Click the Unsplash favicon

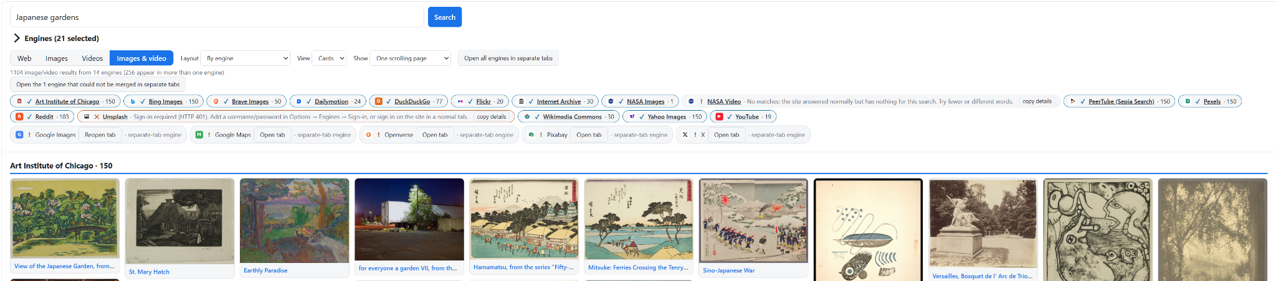click(x=87, y=116)
